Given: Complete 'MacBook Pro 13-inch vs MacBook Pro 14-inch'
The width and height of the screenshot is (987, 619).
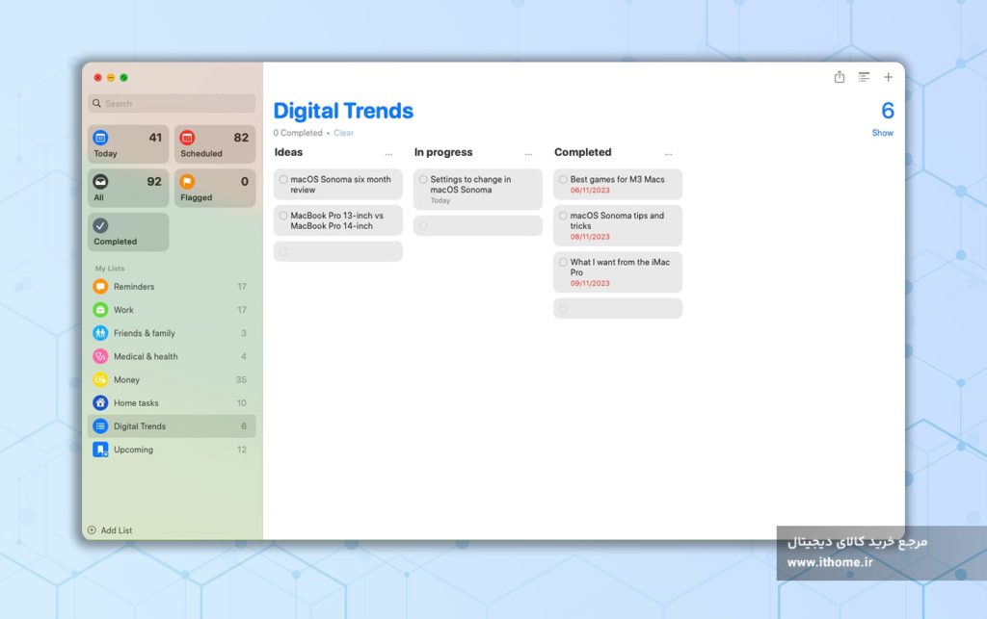Looking at the screenshot, I should tap(283, 216).
